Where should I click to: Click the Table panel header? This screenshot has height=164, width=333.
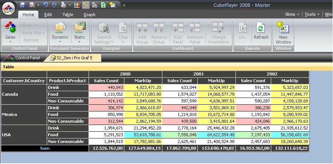click(x=167, y=67)
